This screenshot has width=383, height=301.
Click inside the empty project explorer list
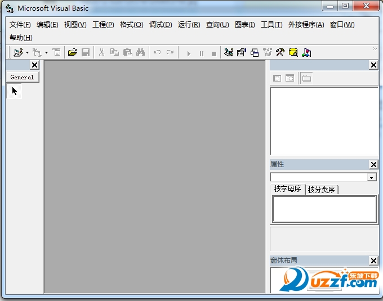pyautogui.click(x=324, y=120)
